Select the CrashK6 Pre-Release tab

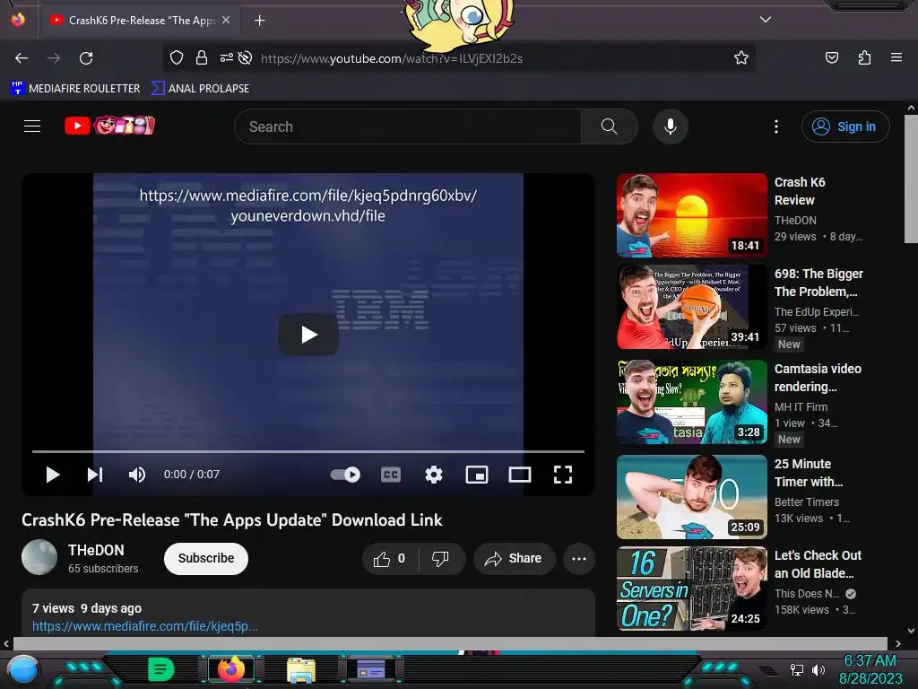141,20
